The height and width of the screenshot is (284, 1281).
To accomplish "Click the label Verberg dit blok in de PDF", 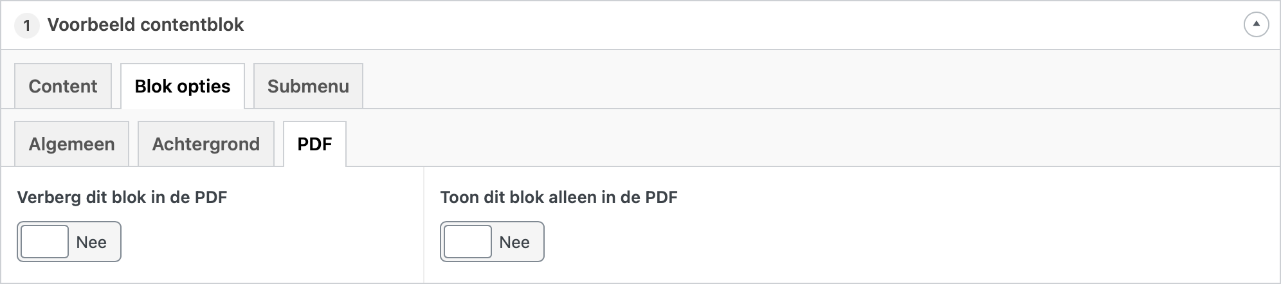I will click(122, 197).
